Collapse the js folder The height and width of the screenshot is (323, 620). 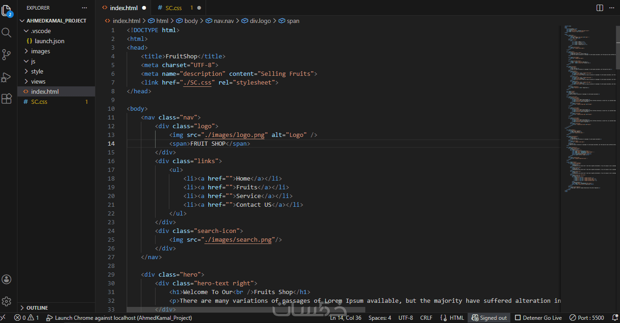(x=56, y=61)
